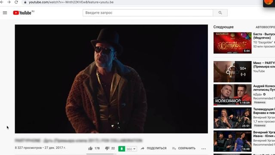275x155 pixels.
Task: Click 'Андрей Колесников' video title
Action: tap(264, 88)
